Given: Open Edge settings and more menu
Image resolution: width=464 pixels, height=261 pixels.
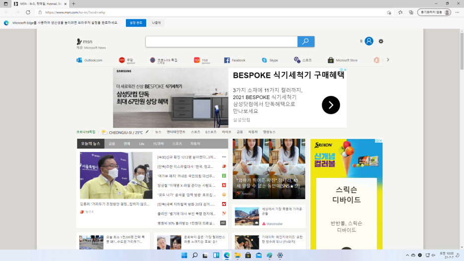Looking at the screenshot, I should (457, 12).
